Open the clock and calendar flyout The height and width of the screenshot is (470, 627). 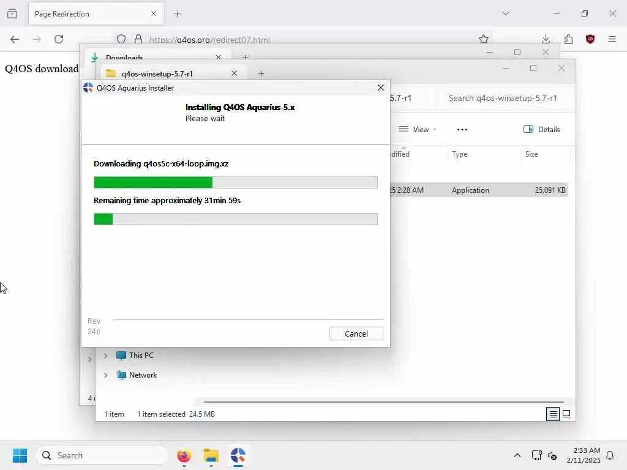584,455
